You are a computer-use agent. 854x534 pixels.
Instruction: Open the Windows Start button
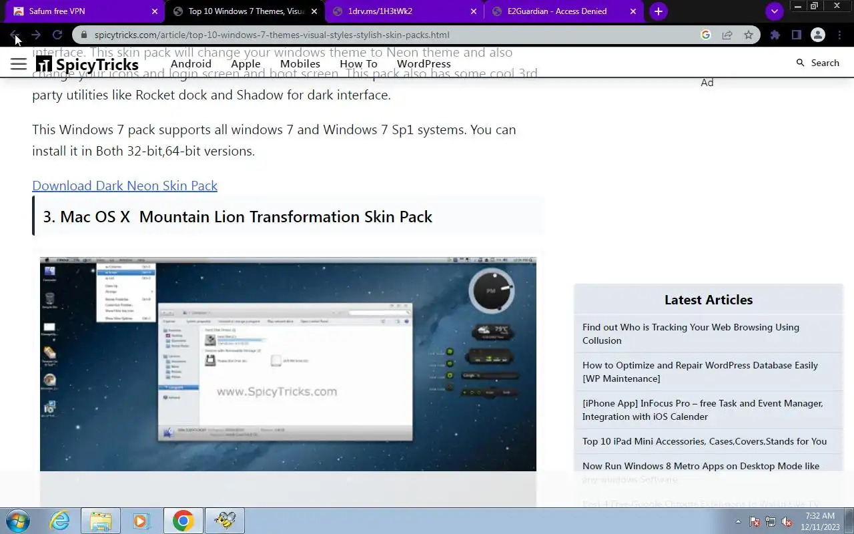point(18,521)
